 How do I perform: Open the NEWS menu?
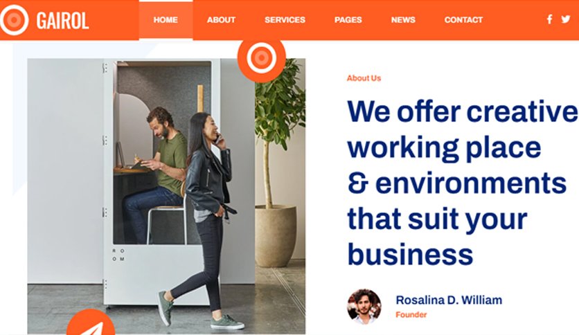403,20
